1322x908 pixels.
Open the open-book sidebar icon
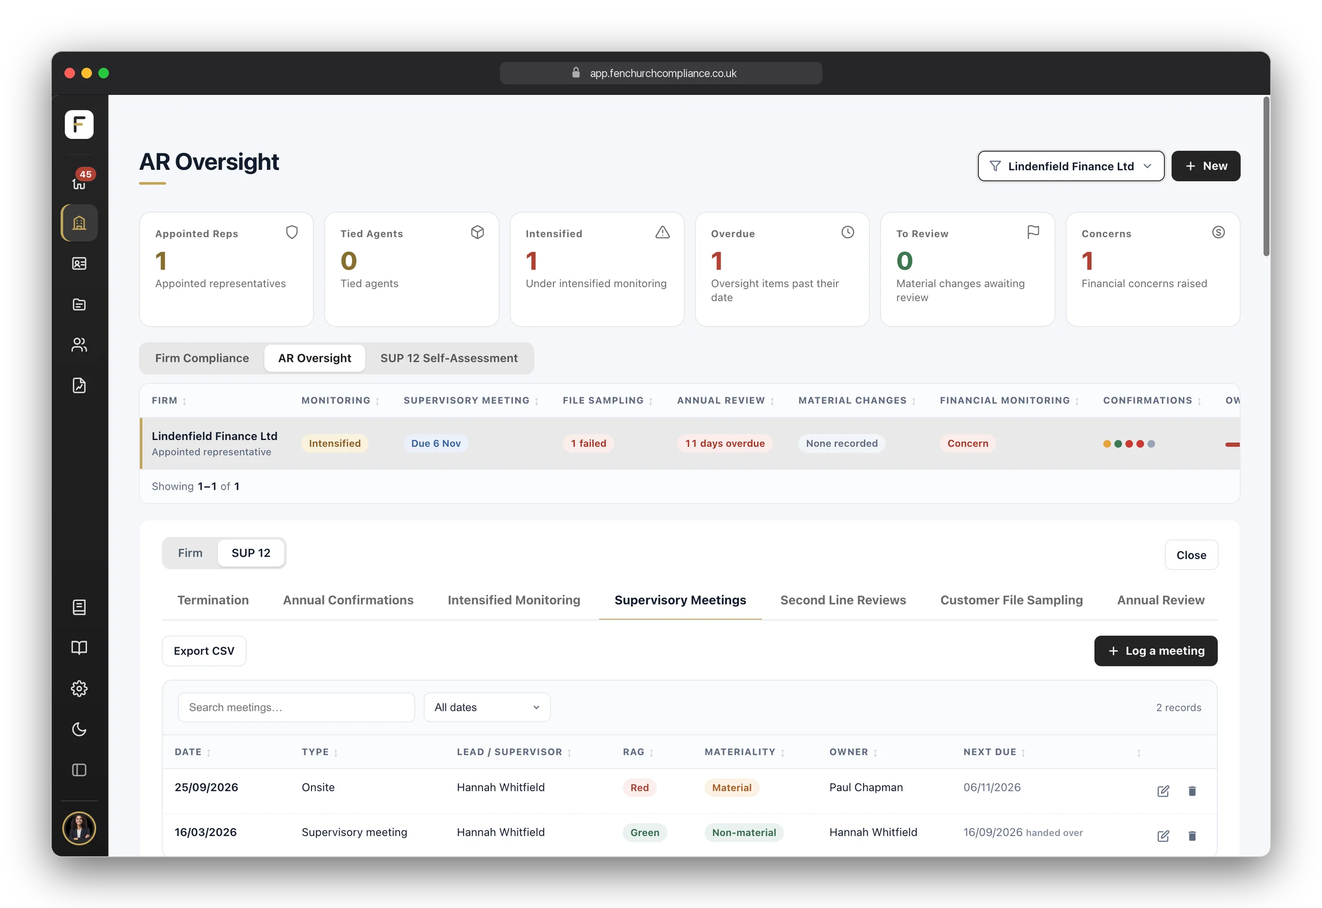pos(79,647)
